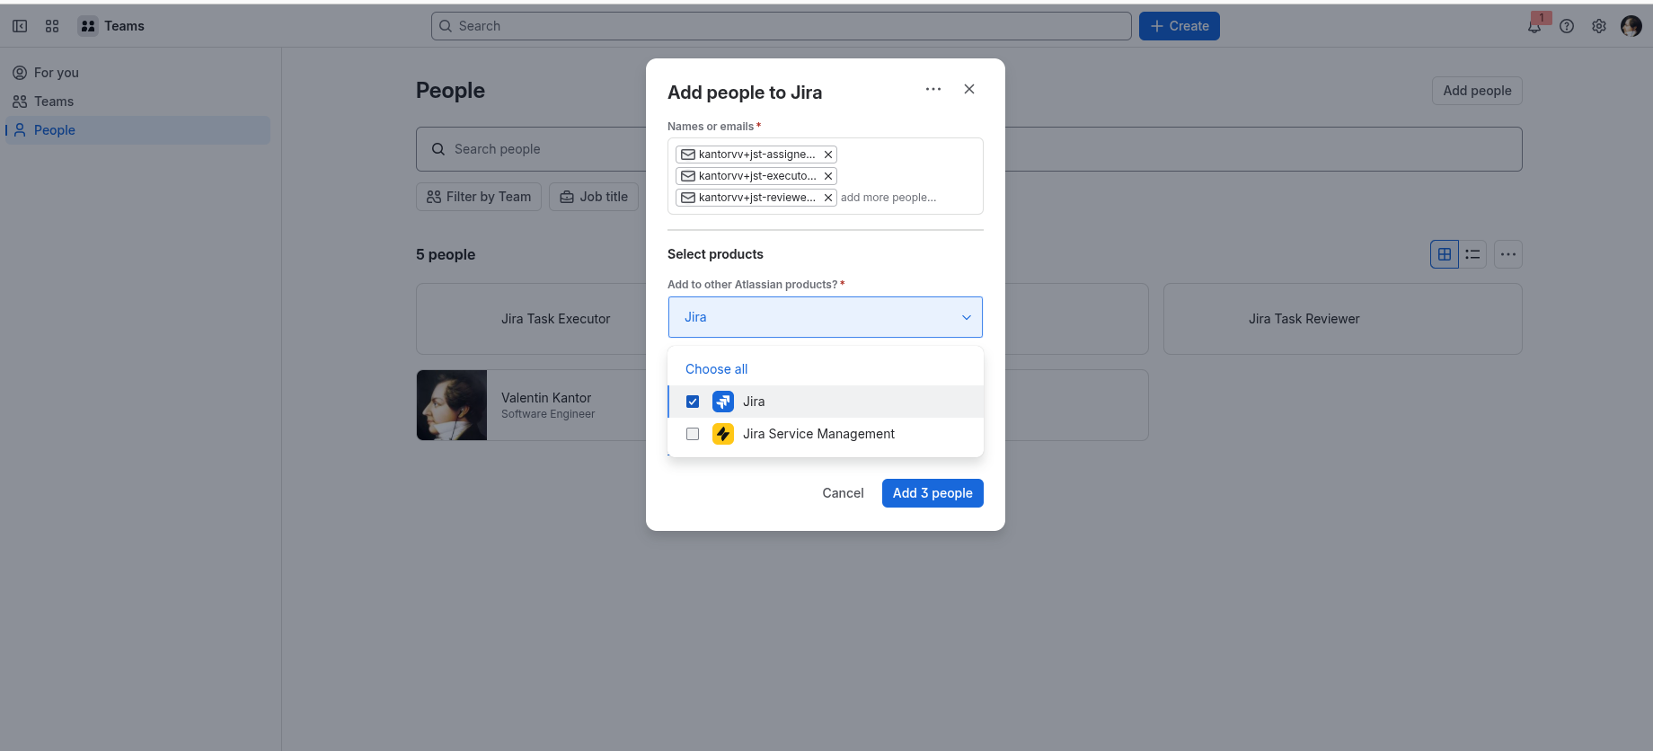The width and height of the screenshot is (1653, 751).
Task: Click the Jira product icon in list
Action: point(723,402)
